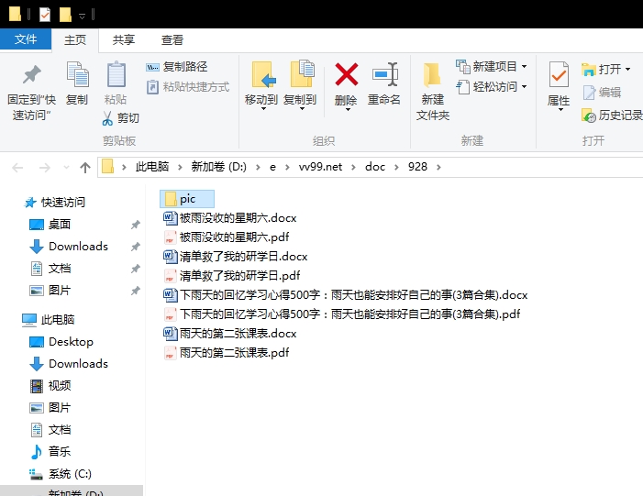Click 历史记录 (History) in ribbon
Image resolution: width=643 pixels, height=496 pixels.
click(x=612, y=116)
